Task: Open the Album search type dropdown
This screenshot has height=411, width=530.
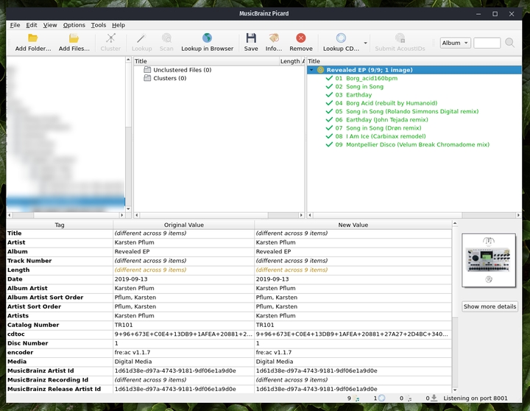Action: tap(456, 43)
